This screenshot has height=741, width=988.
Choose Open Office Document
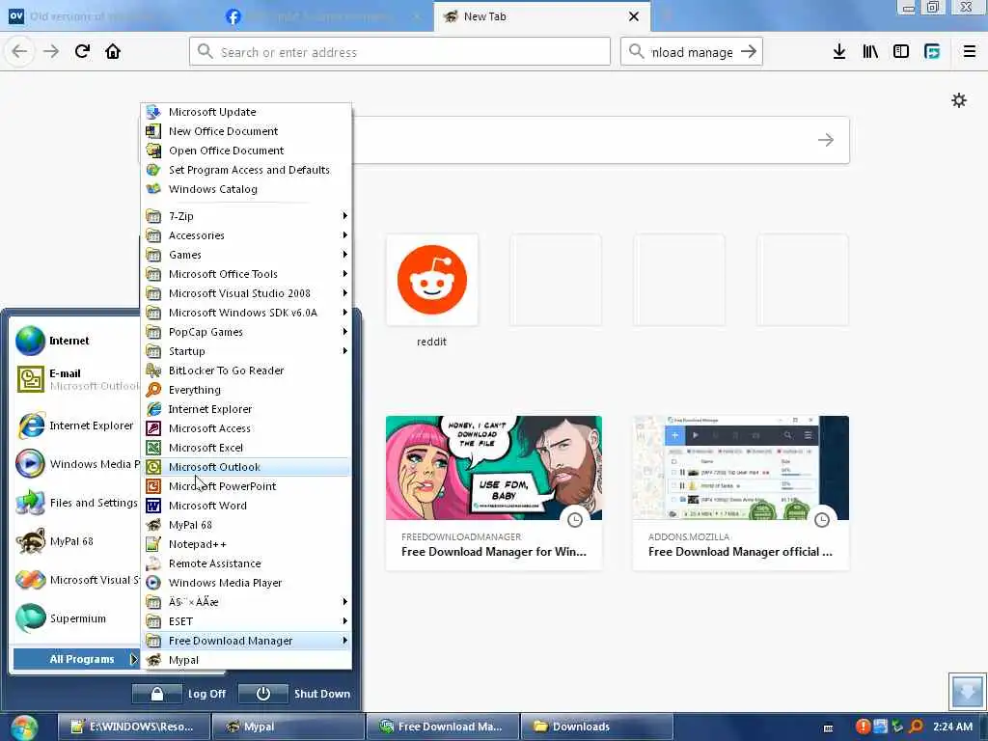point(246,151)
